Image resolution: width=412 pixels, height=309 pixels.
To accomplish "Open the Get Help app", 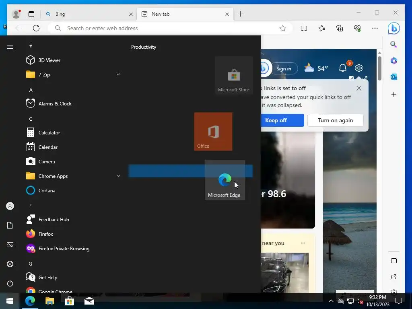I will (74, 277).
